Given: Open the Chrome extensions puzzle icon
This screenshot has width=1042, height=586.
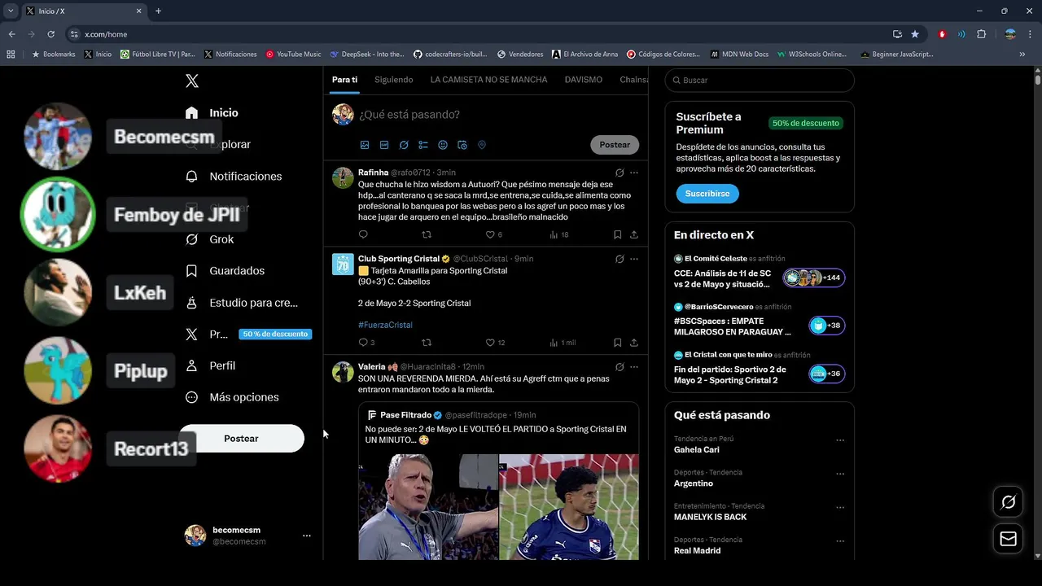Looking at the screenshot, I should click(x=981, y=34).
